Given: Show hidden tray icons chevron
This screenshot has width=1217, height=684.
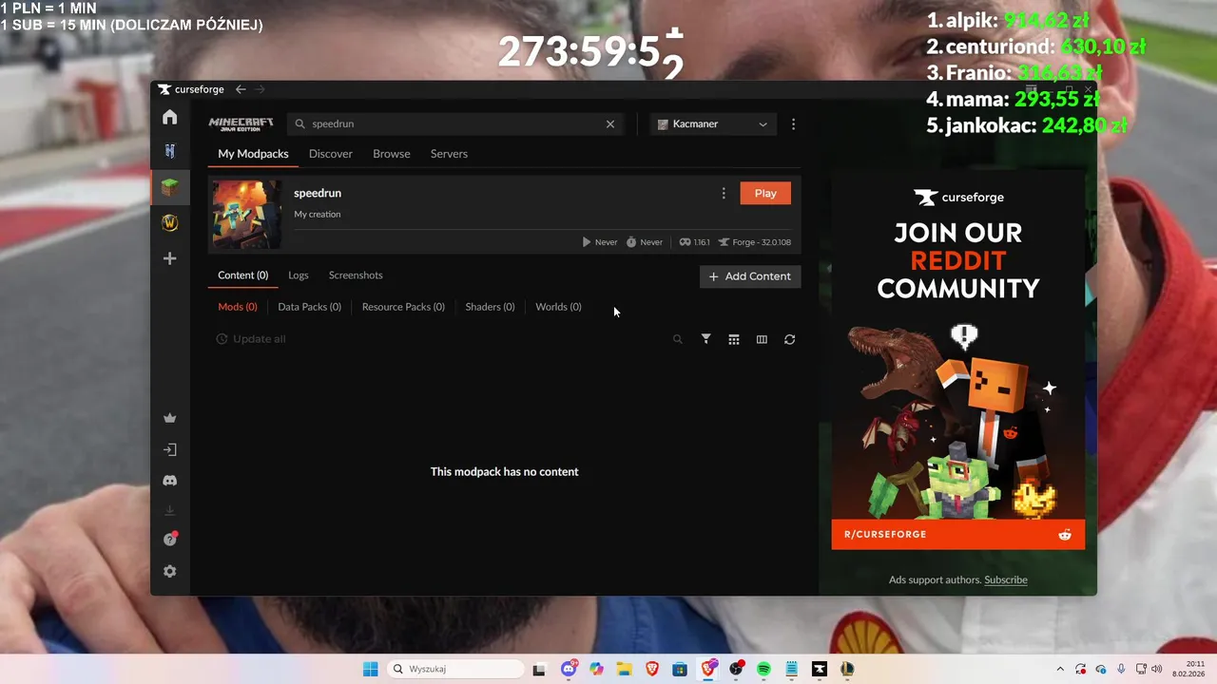Looking at the screenshot, I should [1060, 669].
